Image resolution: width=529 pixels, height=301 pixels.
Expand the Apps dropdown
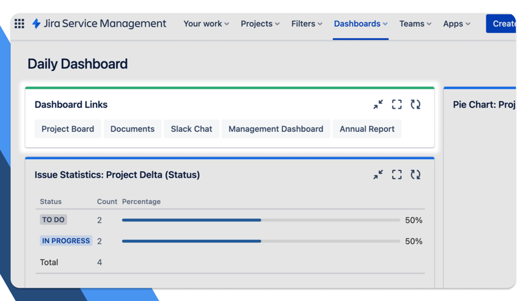tap(456, 24)
